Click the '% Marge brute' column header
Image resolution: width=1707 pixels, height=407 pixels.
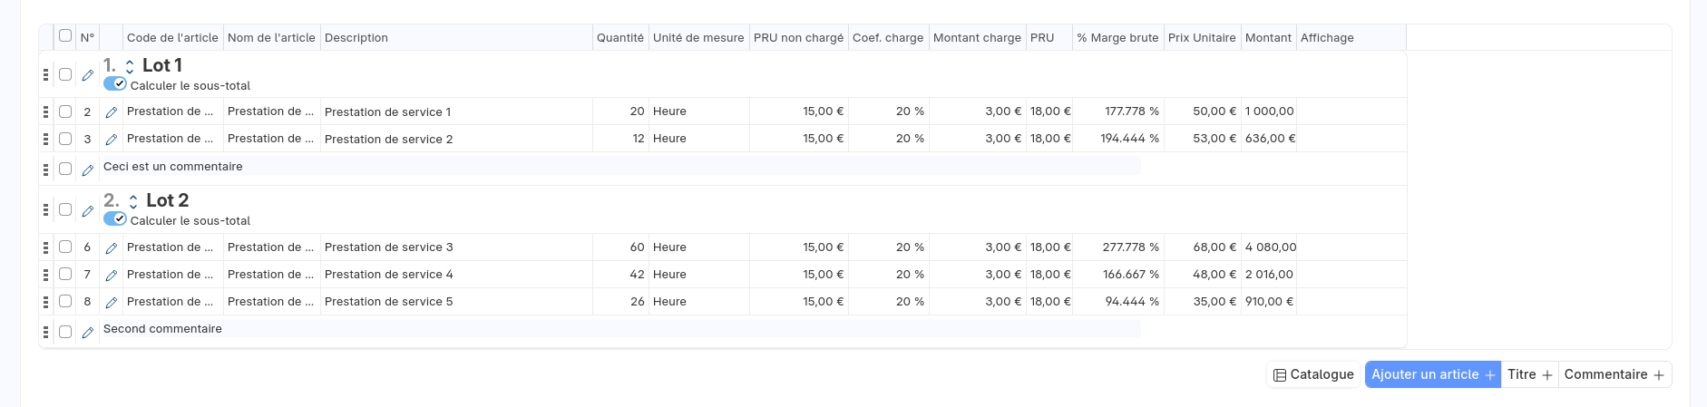(1117, 38)
